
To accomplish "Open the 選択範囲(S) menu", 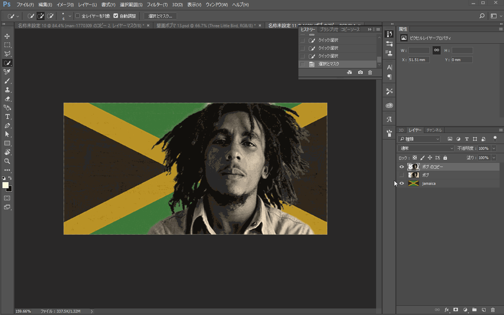I will 131,5.
